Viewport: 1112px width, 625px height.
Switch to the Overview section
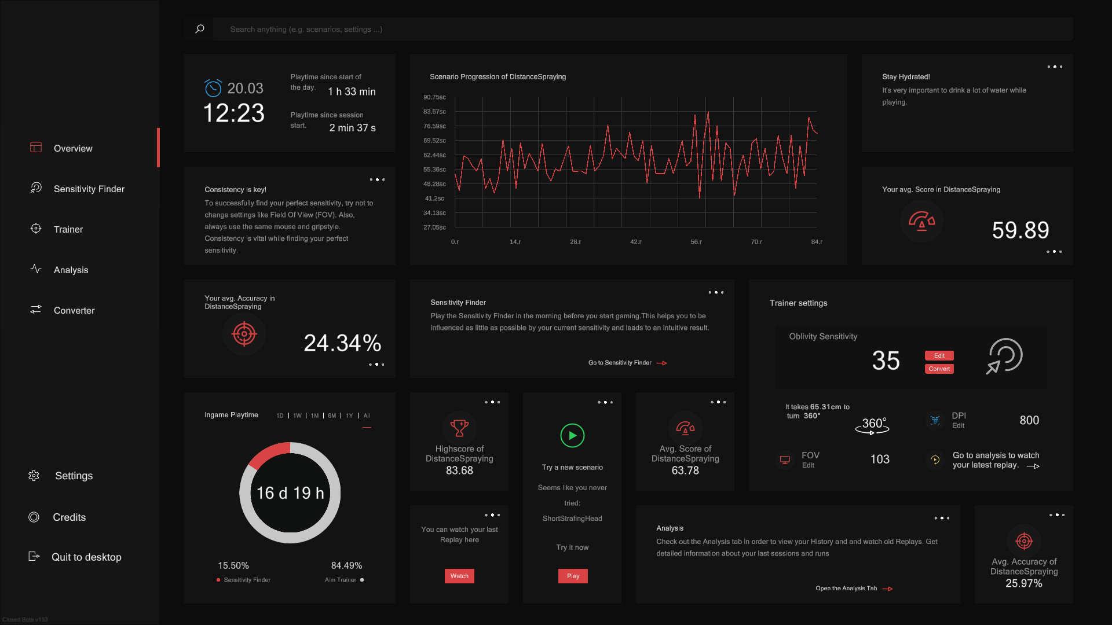[x=72, y=148]
